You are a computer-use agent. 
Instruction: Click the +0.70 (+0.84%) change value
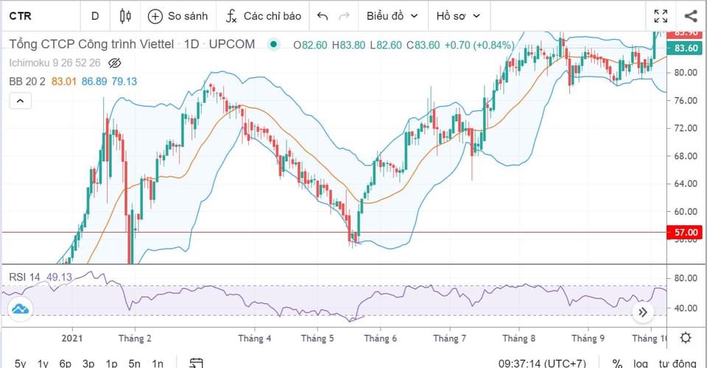pos(479,45)
